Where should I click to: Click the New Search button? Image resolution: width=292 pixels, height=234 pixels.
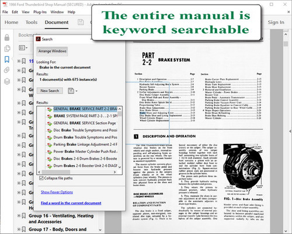(50, 91)
